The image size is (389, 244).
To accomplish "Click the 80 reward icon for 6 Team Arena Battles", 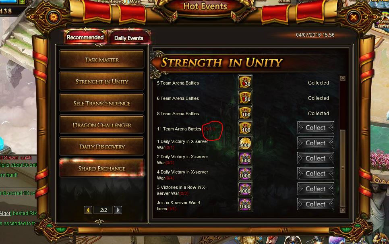I will (x=245, y=97).
